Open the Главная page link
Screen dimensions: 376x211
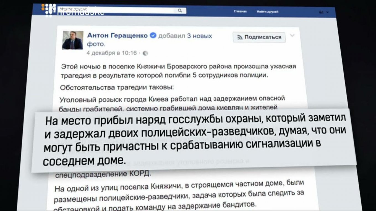click(240, 12)
